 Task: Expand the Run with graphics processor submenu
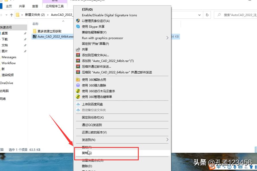(167, 38)
